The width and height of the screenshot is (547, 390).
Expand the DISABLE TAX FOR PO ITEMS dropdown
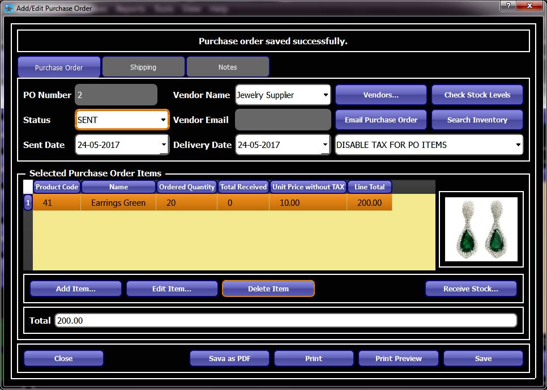[x=519, y=145]
